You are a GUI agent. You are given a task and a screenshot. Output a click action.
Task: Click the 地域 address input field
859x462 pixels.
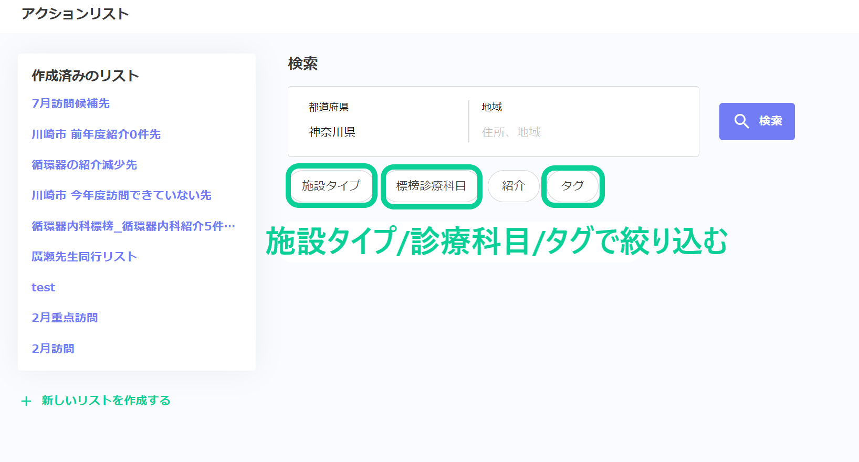(583, 132)
